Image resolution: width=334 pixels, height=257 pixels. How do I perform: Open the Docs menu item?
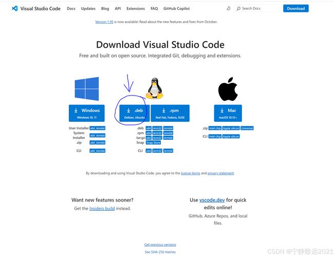[71, 9]
